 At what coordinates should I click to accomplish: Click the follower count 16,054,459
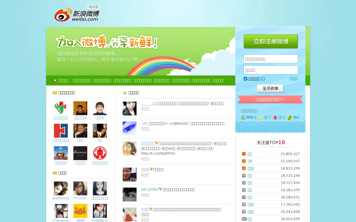[290, 219]
